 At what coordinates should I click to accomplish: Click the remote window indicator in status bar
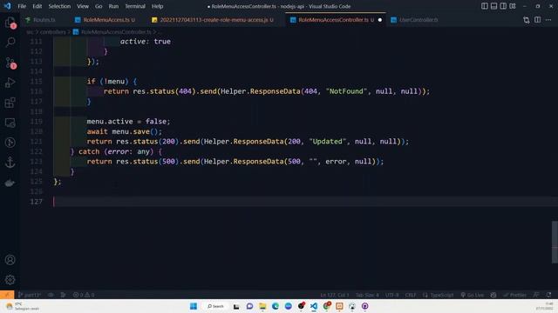[7, 295]
